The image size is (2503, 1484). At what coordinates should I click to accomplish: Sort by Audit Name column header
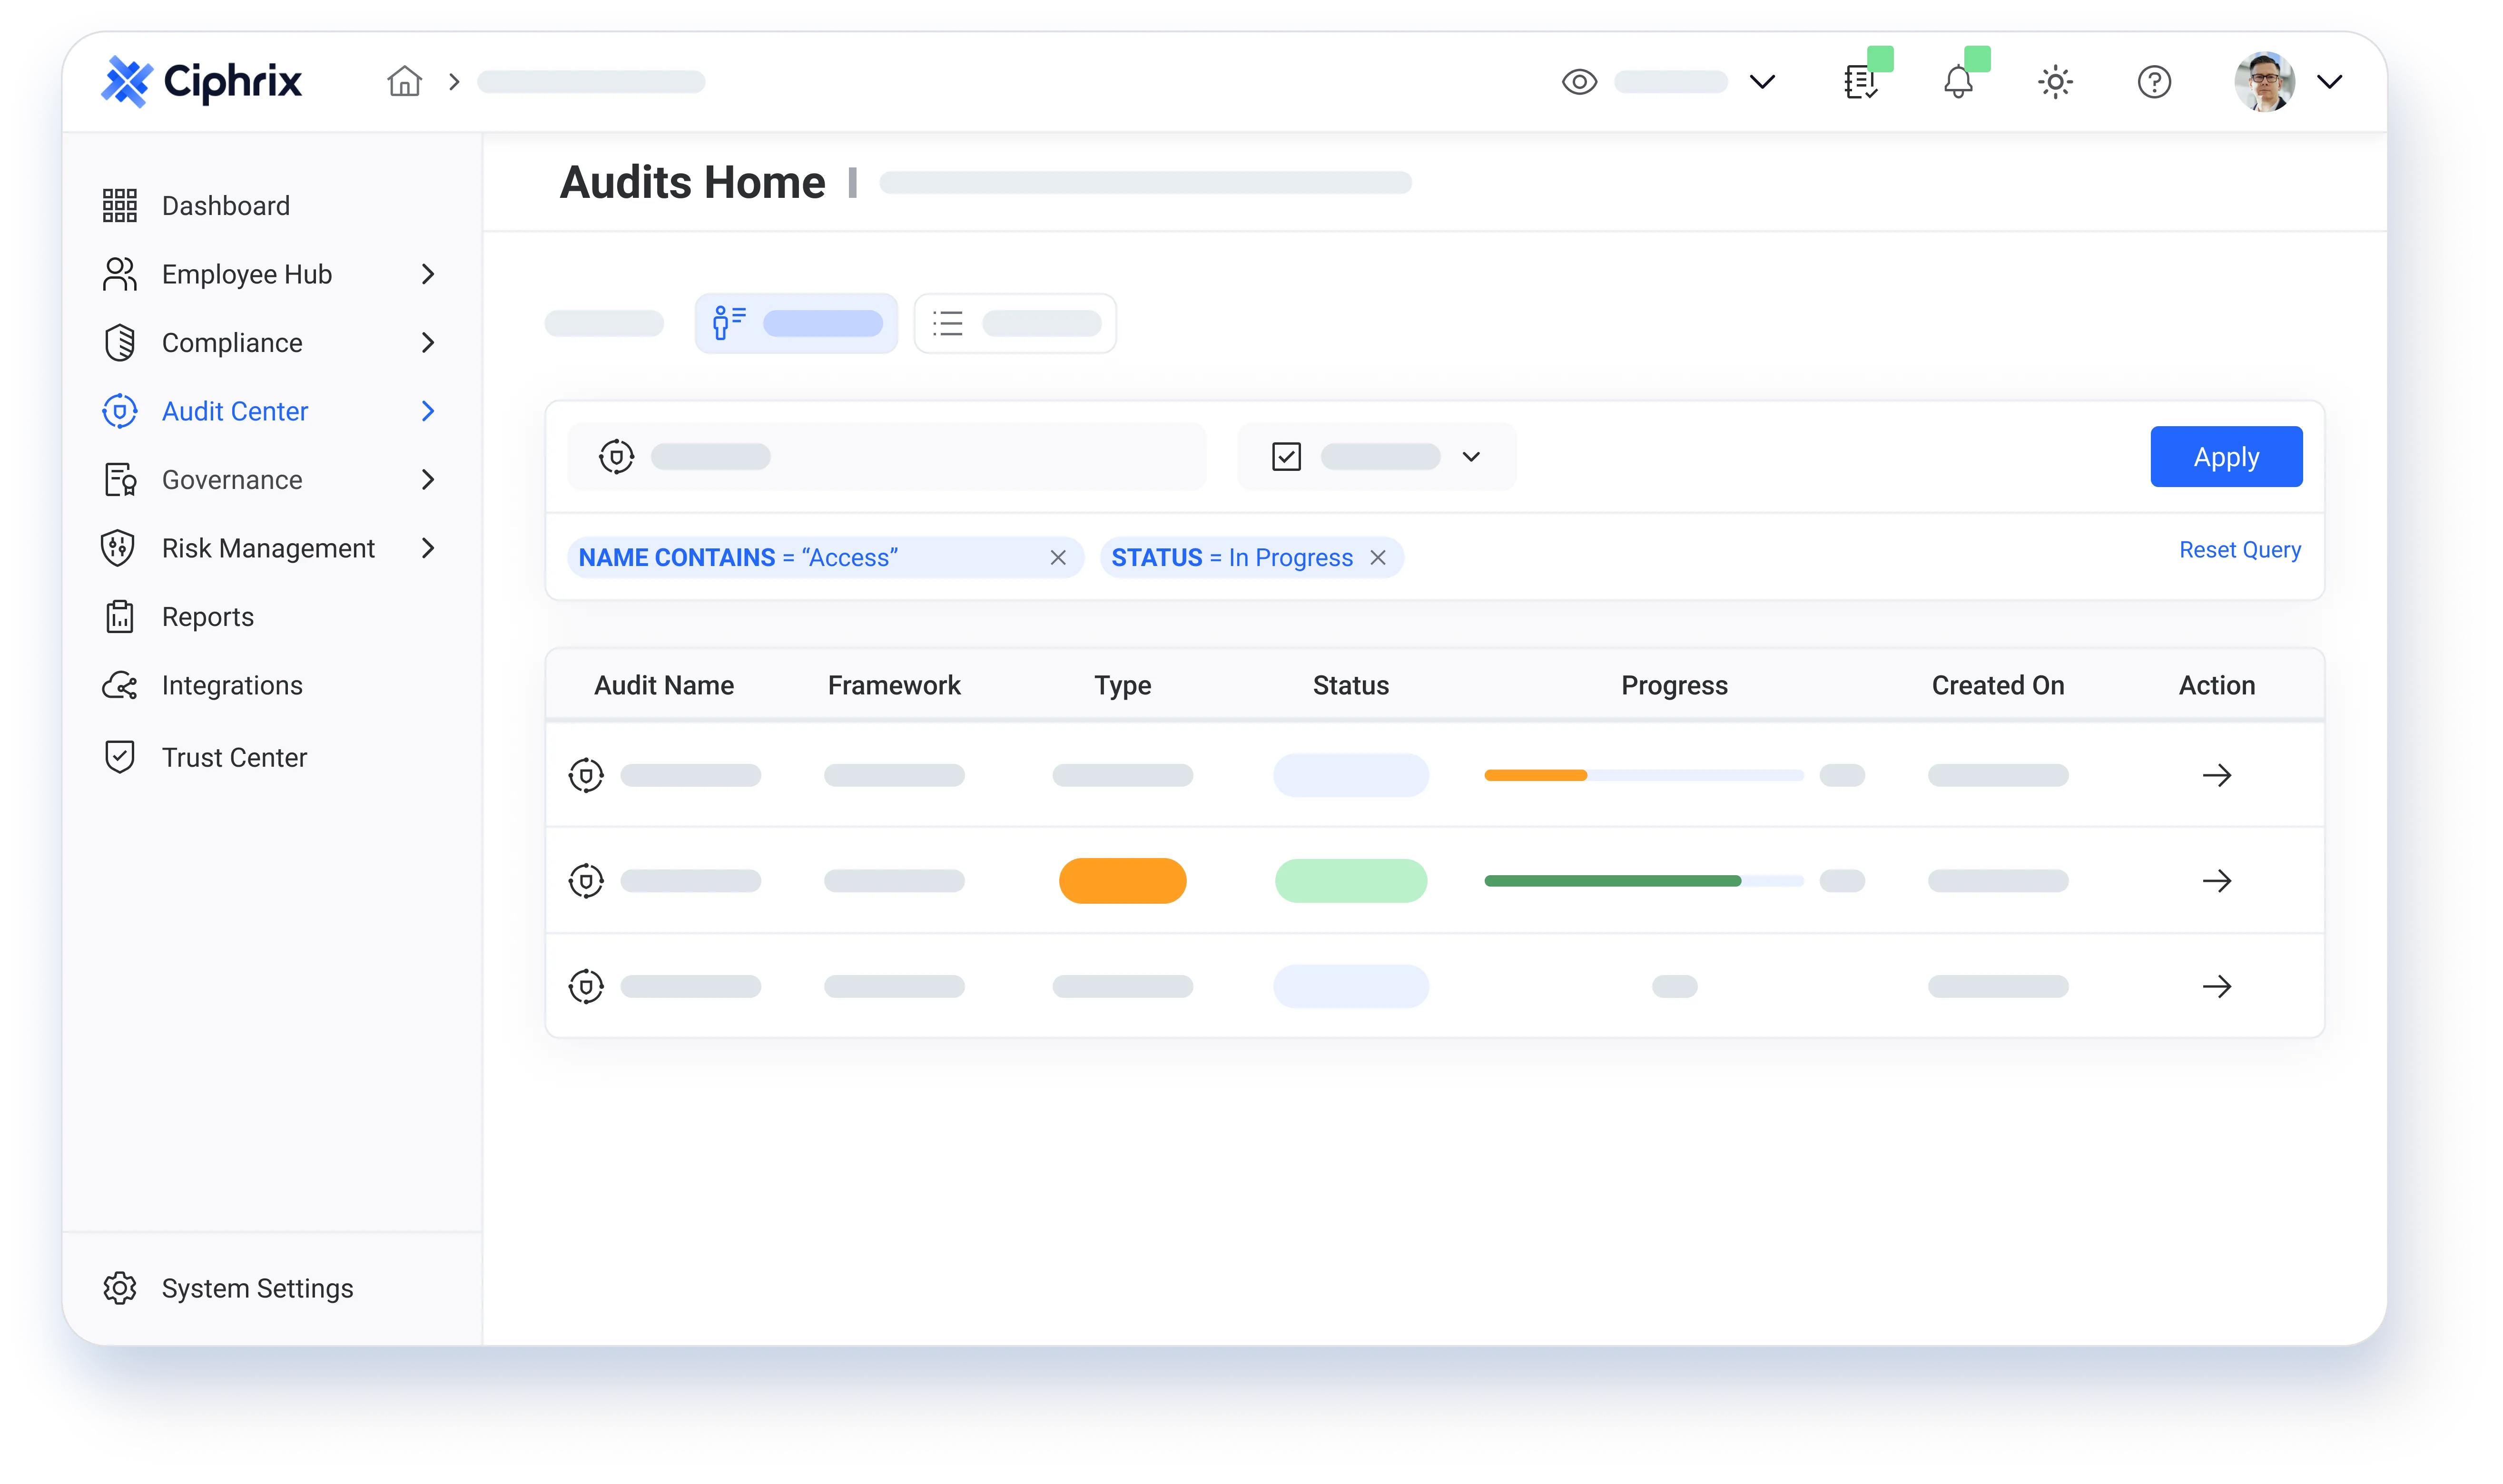coord(664,685)
